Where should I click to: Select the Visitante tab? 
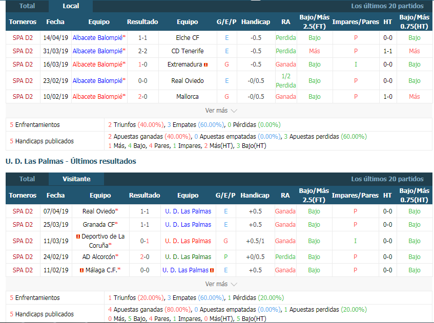coord(76,179)
